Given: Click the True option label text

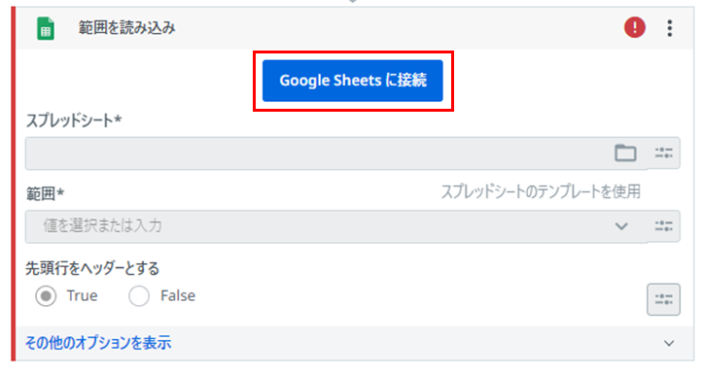Looking at the screenshot, I should click(82, 295).
